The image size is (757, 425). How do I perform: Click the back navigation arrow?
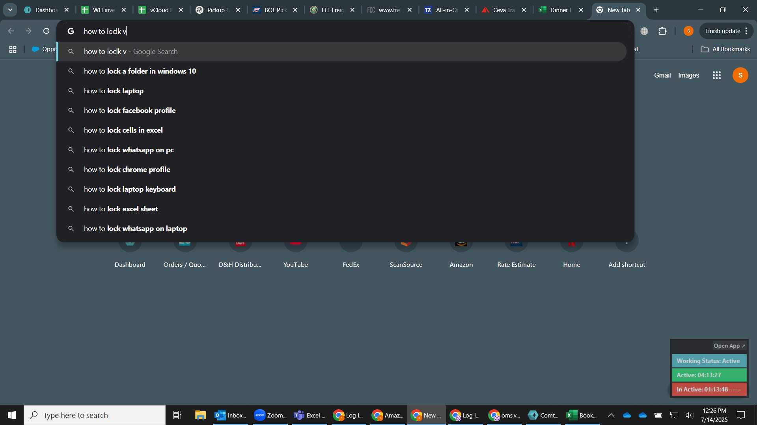11,31
